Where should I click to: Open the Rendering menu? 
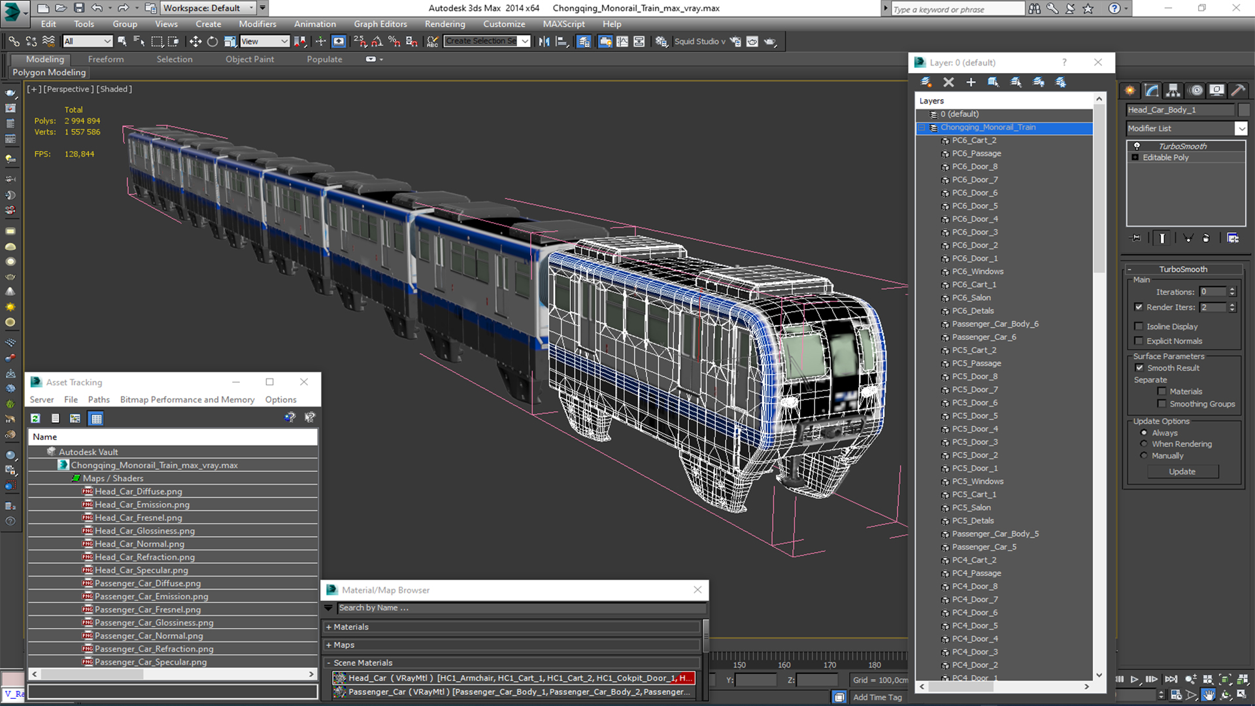tap(444, 24)
